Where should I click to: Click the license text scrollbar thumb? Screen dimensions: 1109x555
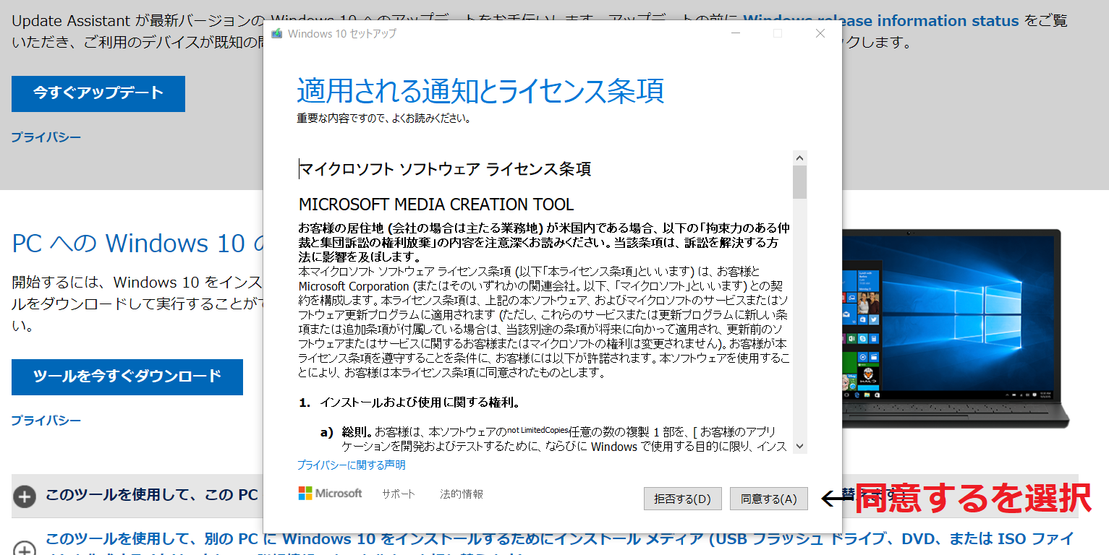(x=799, y=182)
